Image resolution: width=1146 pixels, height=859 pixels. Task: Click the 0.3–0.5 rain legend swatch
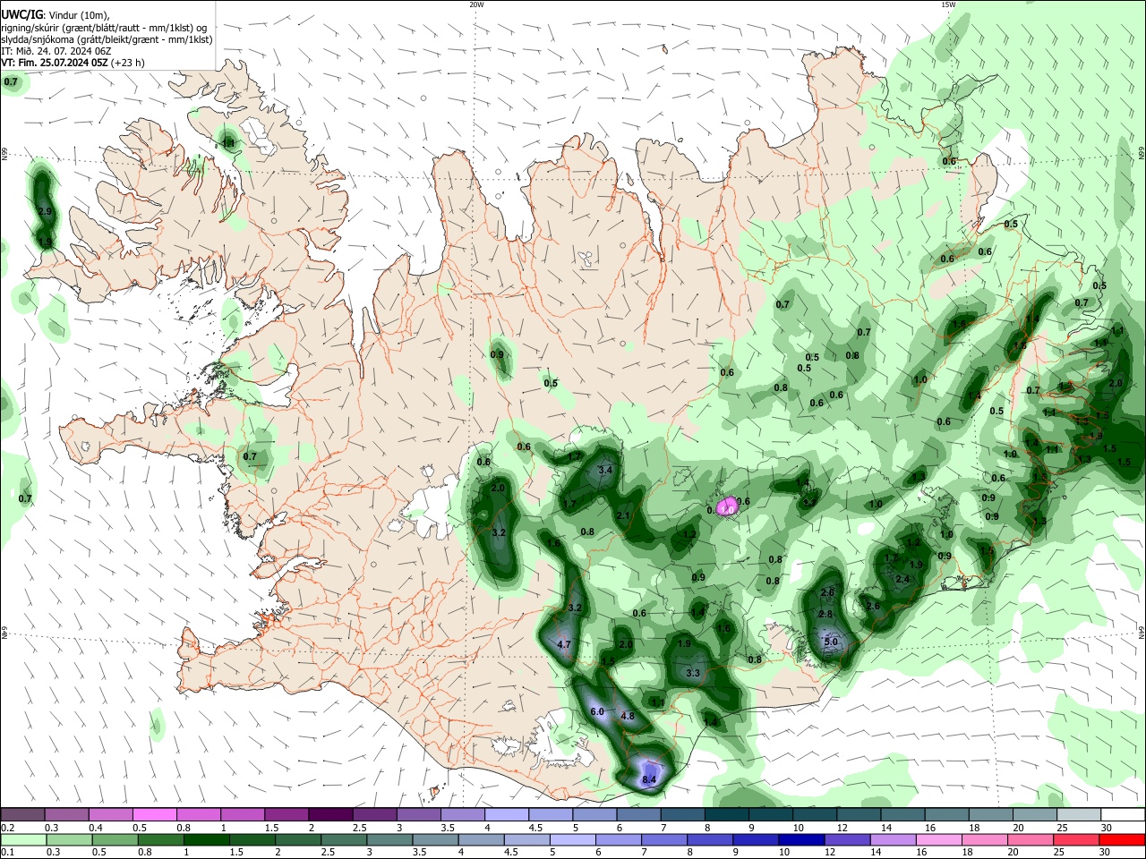click(x=68, y=840)
